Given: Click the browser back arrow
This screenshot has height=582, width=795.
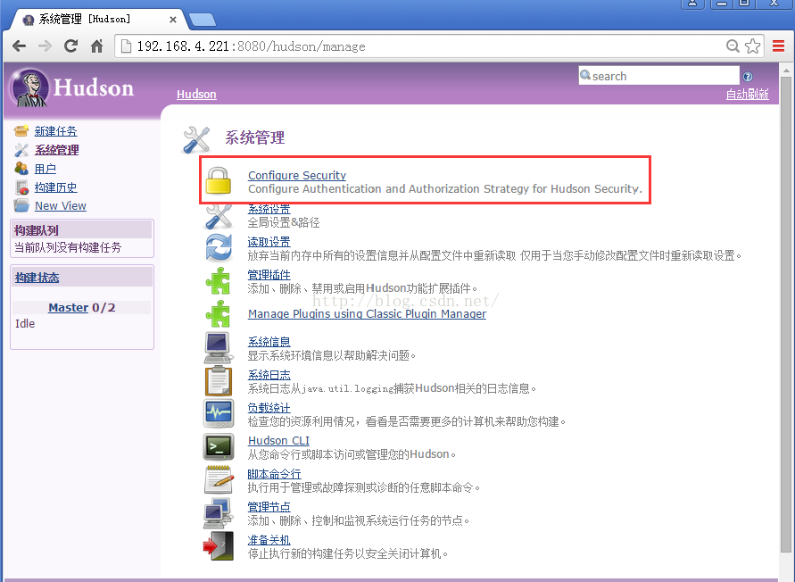Looking at the screenshot, I should pos(20,46).
